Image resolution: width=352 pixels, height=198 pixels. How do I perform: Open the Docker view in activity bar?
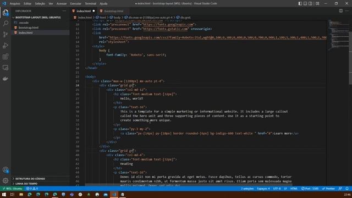point(5,79)
